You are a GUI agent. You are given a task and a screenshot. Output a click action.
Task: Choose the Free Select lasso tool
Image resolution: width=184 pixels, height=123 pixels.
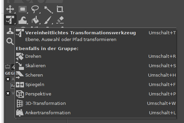pyautogui.click(x=35, y=9)
